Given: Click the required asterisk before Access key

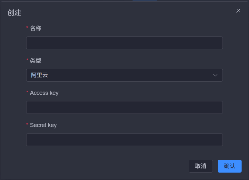Looking at the screenshot, I should [27, 93].
